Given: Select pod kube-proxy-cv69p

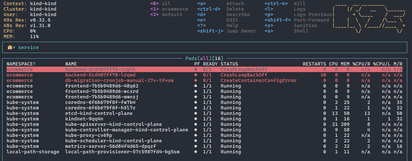Looking at the screenshot, I should (205, 135).
